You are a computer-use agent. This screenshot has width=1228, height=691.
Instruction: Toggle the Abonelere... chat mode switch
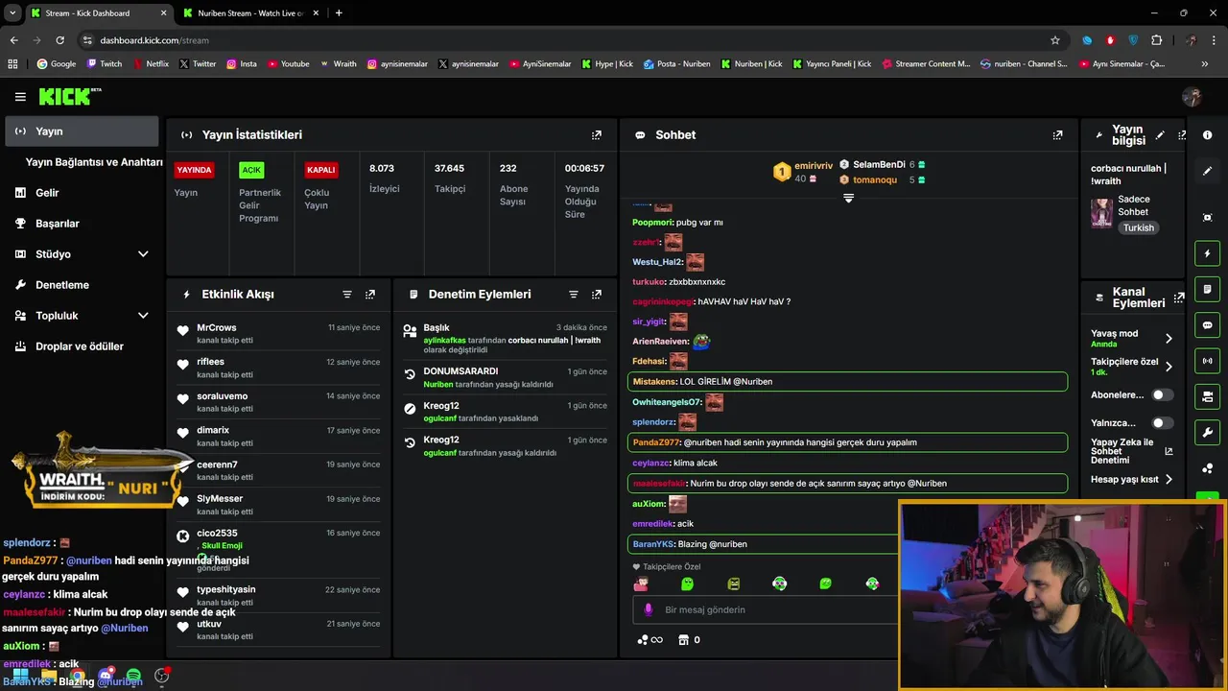click(1162, 394)
